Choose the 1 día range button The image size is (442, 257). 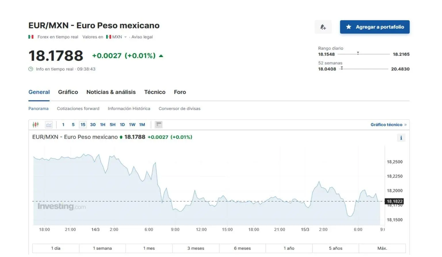56,248
